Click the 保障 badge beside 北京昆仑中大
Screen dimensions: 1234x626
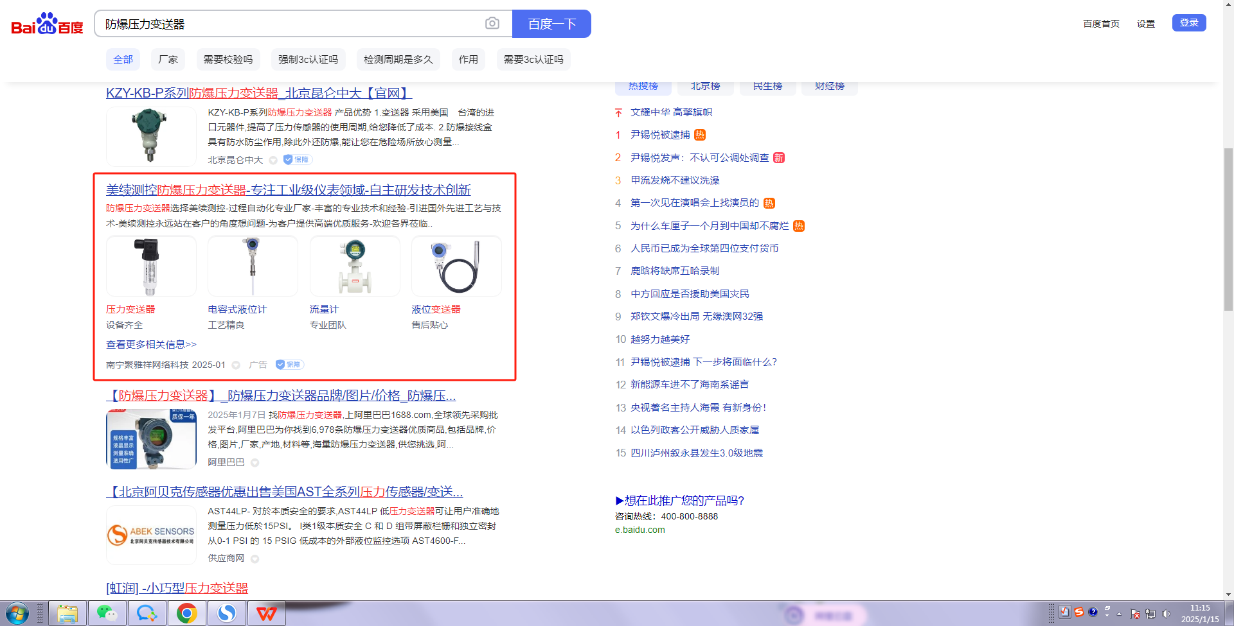pos(298,160)
